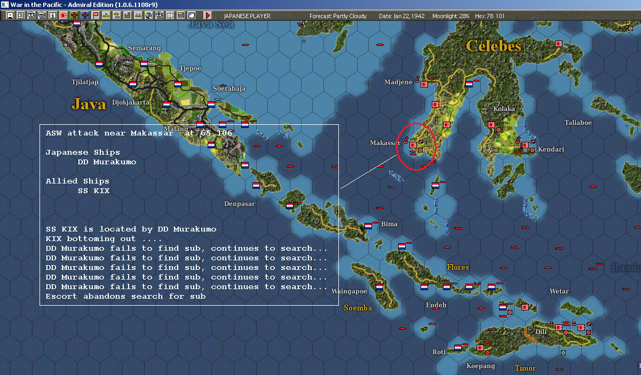Click 'Forecast: Partly Cloudy' in status bar
This screenshot has width=641, height=375.
click(338, 16)
